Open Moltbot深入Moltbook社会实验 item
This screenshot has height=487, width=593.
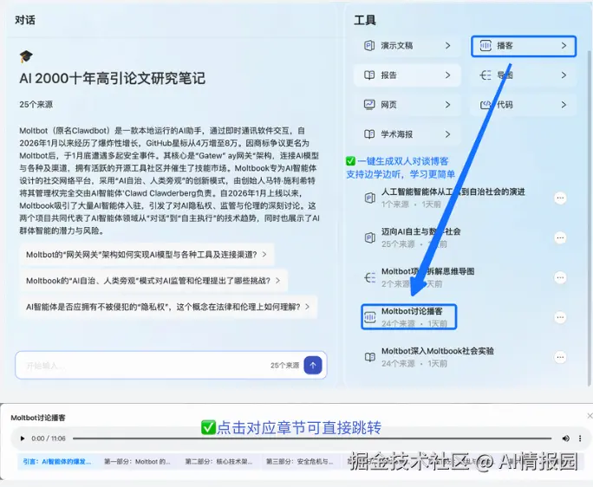[438, 357]
